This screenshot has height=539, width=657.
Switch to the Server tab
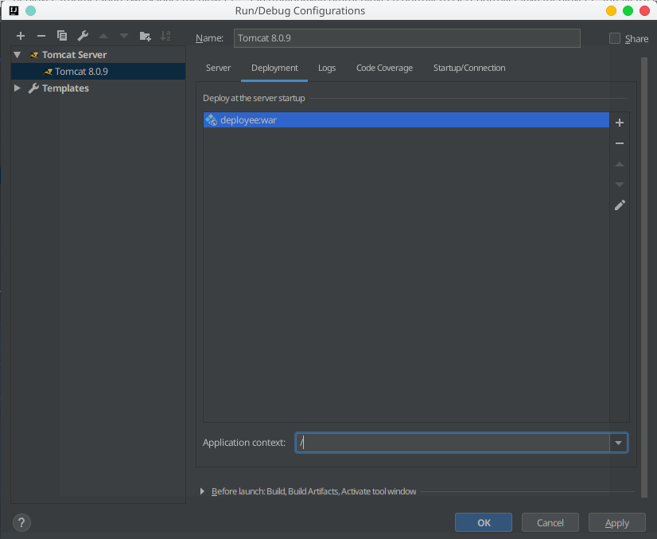(218, 68)
